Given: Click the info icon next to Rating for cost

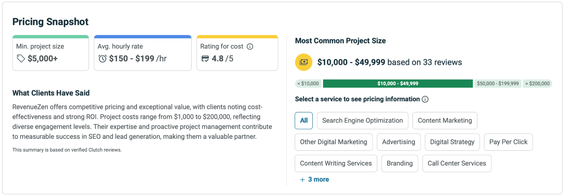Looking at the screenshot, I should point(250,47).
